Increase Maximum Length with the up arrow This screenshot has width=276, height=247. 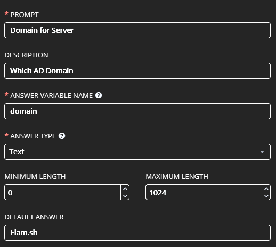click(x=266, y=189)
